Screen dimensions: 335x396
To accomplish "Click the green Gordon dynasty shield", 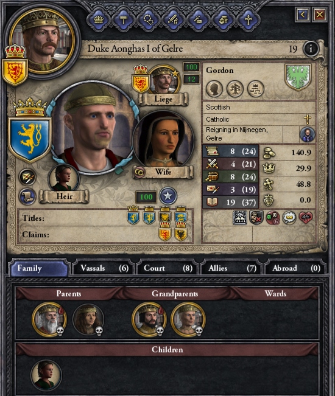I will (x=298, y=77).
